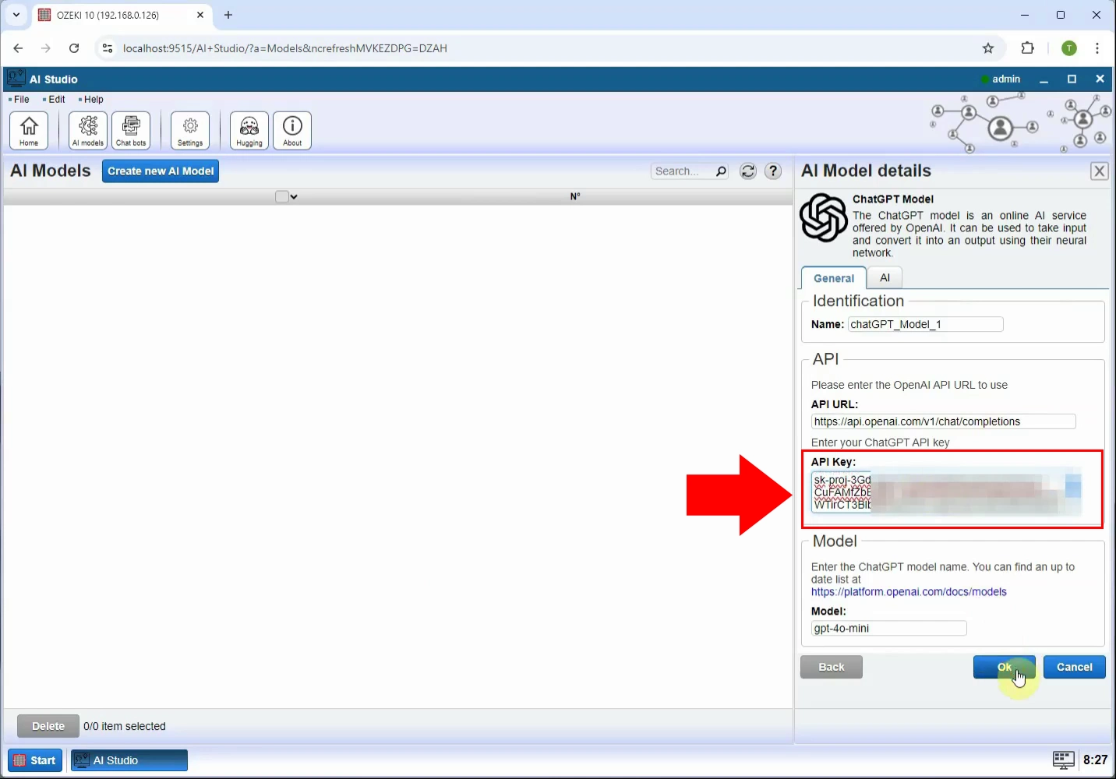Click in the Name input field
Screen dimensions: 1116x779
tap(925, 324)
